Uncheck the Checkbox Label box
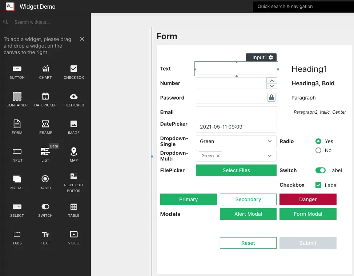This screenshot has width=354, height=276. (318, 185)
